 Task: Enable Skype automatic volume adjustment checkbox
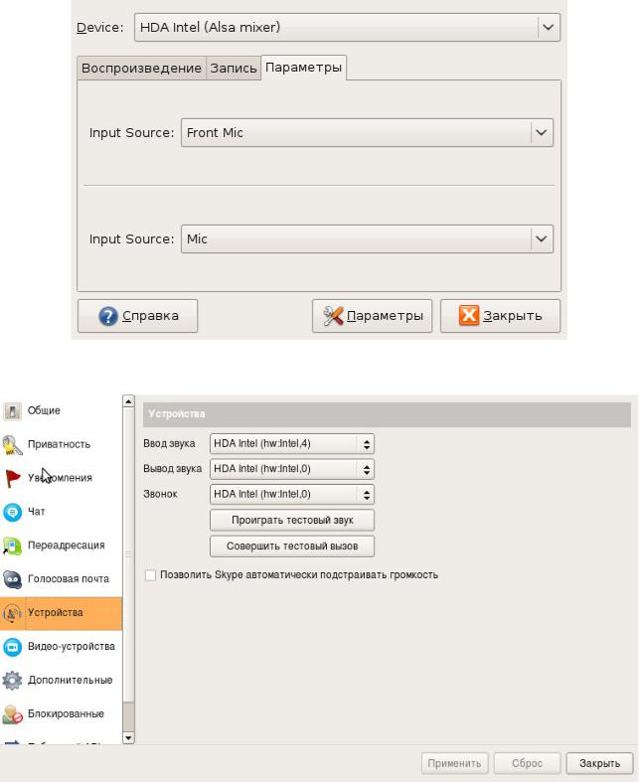tap(150, 575)
